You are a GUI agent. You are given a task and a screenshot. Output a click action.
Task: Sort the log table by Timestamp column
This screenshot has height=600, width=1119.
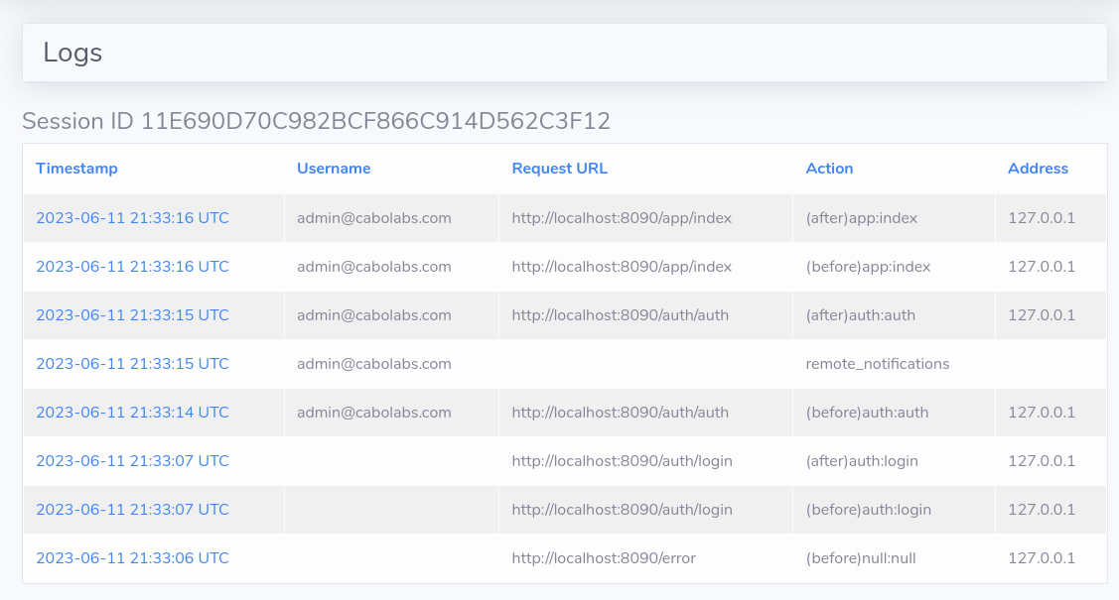point(76,169)
